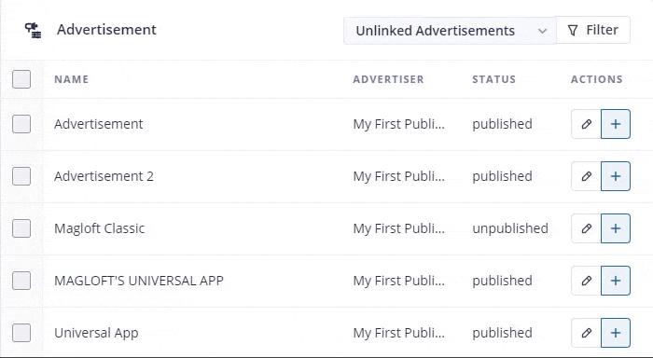Click plus icon for Advertisement 2
This screenshot has width=653, height=358.
point(616,176)
